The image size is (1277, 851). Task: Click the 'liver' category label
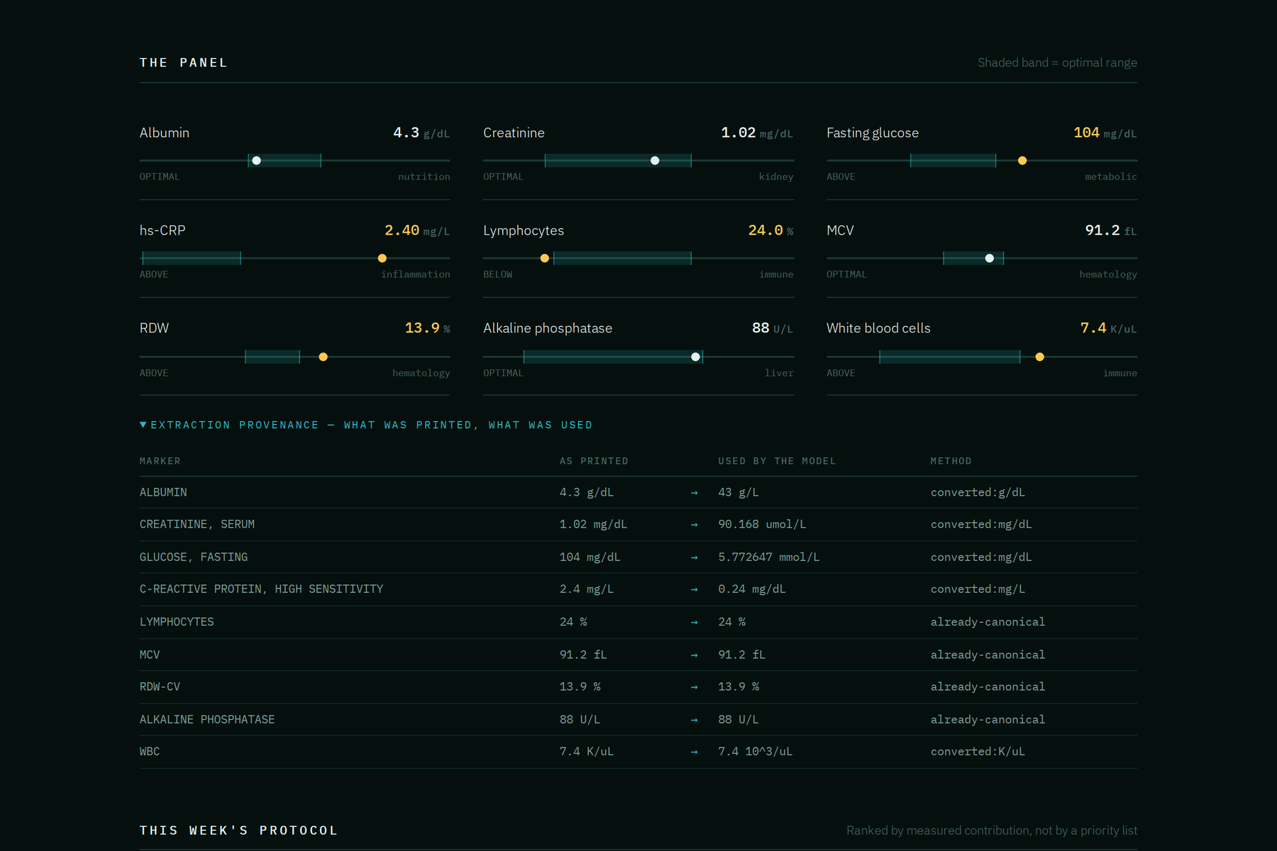point(779,373)
